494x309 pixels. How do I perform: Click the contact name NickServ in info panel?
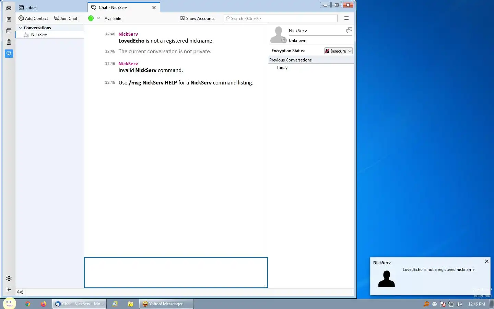[x=298, y=31]
